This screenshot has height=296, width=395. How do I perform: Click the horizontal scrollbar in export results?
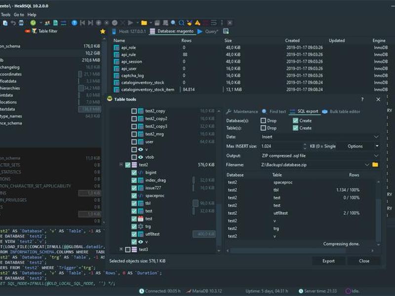[288, 251]
